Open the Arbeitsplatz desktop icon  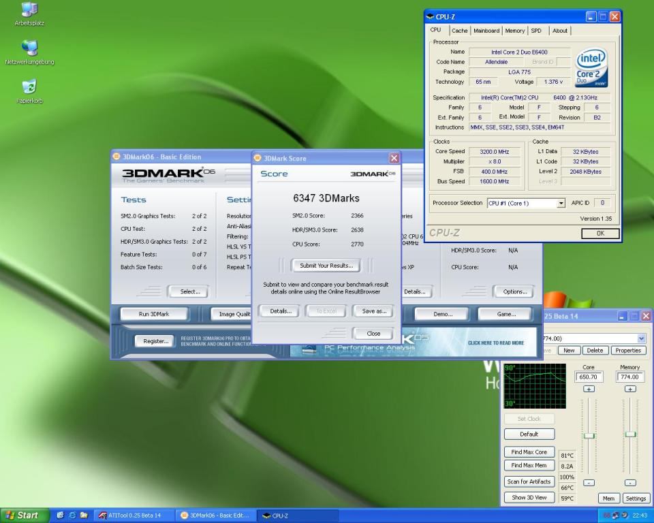[29, 14]
